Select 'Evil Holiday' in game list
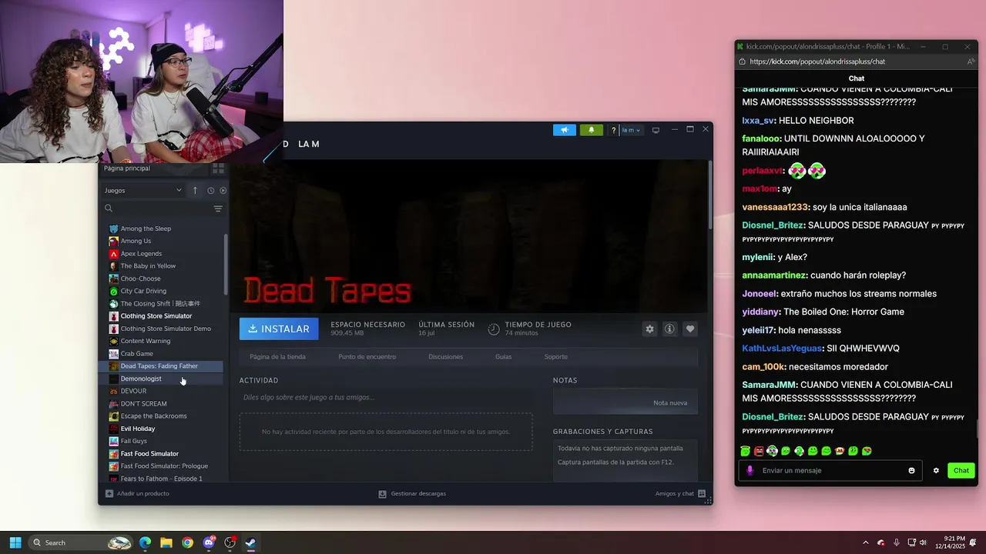The width and height of the screenshot is (986, 554). pyautogui.click(x=138, y=429)
